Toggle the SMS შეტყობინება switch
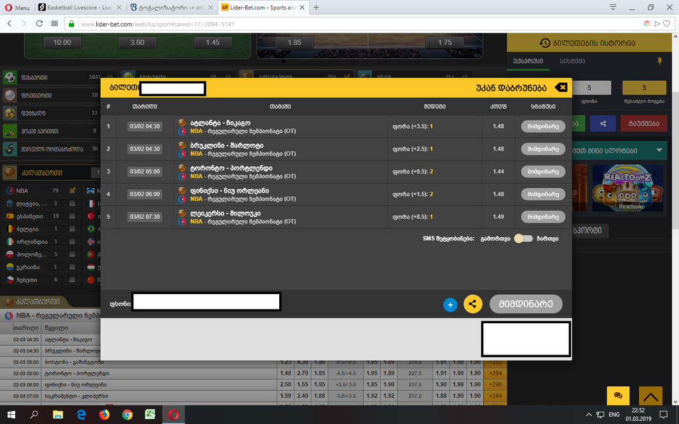This screenshot has width=679, height=424. click(x=523, y=238)
